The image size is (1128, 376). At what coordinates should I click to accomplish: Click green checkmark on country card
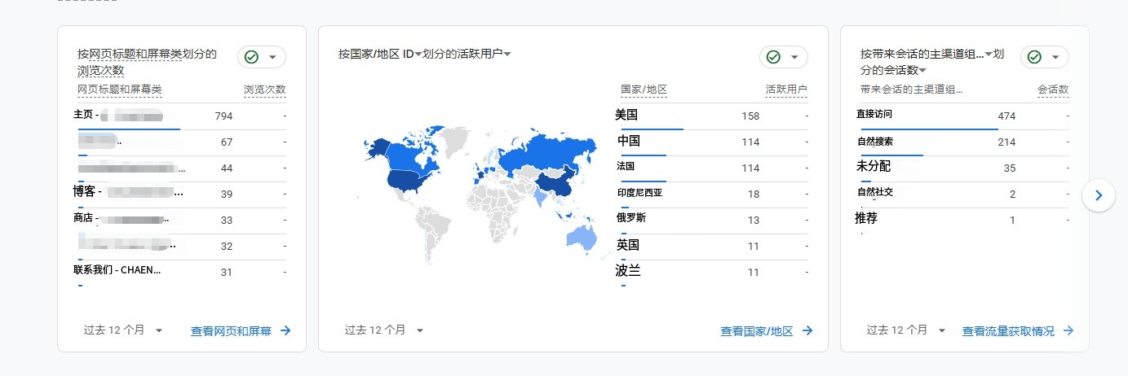coord(773,57)
